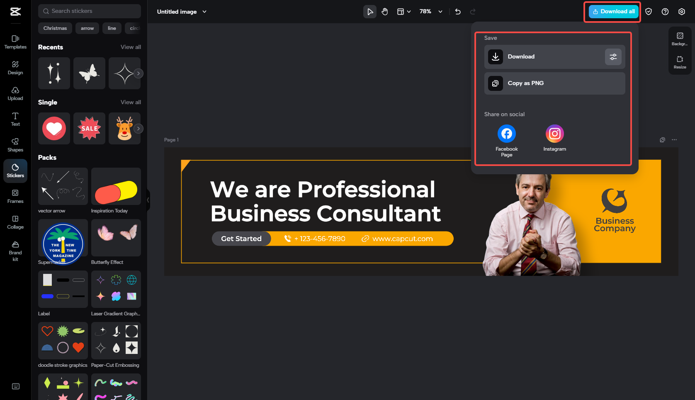
Task: Open the Upload panel
Action: pyautogui.click(x=15, y=93)
